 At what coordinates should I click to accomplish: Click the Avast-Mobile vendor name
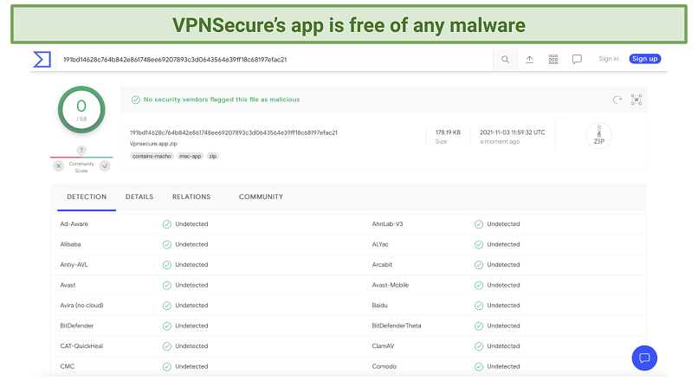391,285
